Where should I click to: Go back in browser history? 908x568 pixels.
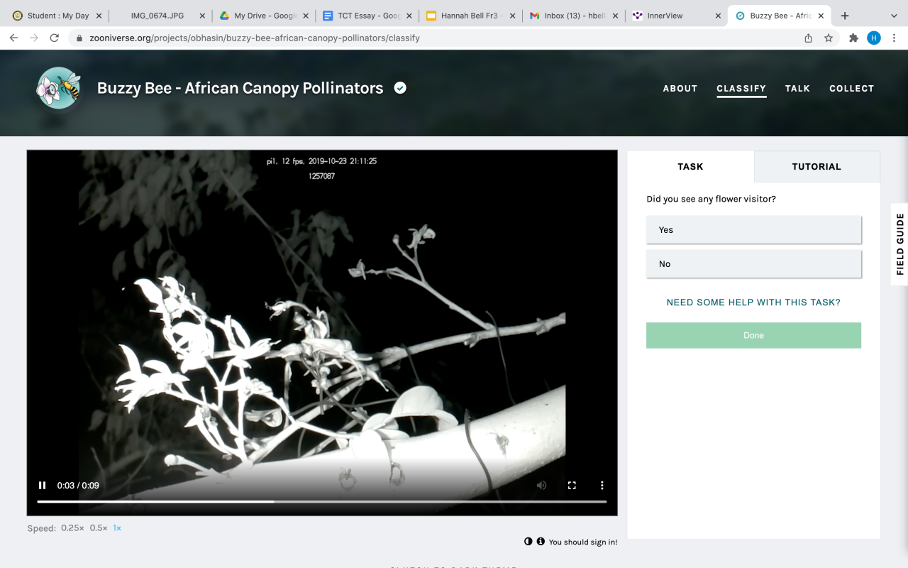tap(13, 38)
